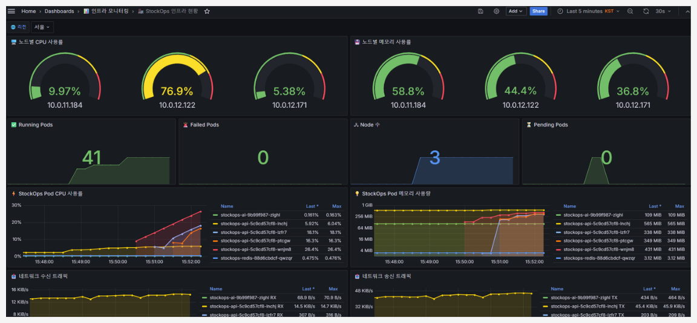Star this dashboard as favorite
The height and width of the screenshot is (323, 697).
click(x=207, y=11)
